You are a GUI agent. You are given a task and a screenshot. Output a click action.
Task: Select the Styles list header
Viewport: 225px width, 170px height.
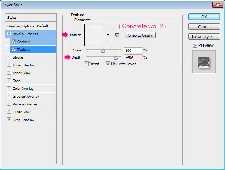pyautogui.click(x=31, y=18)
